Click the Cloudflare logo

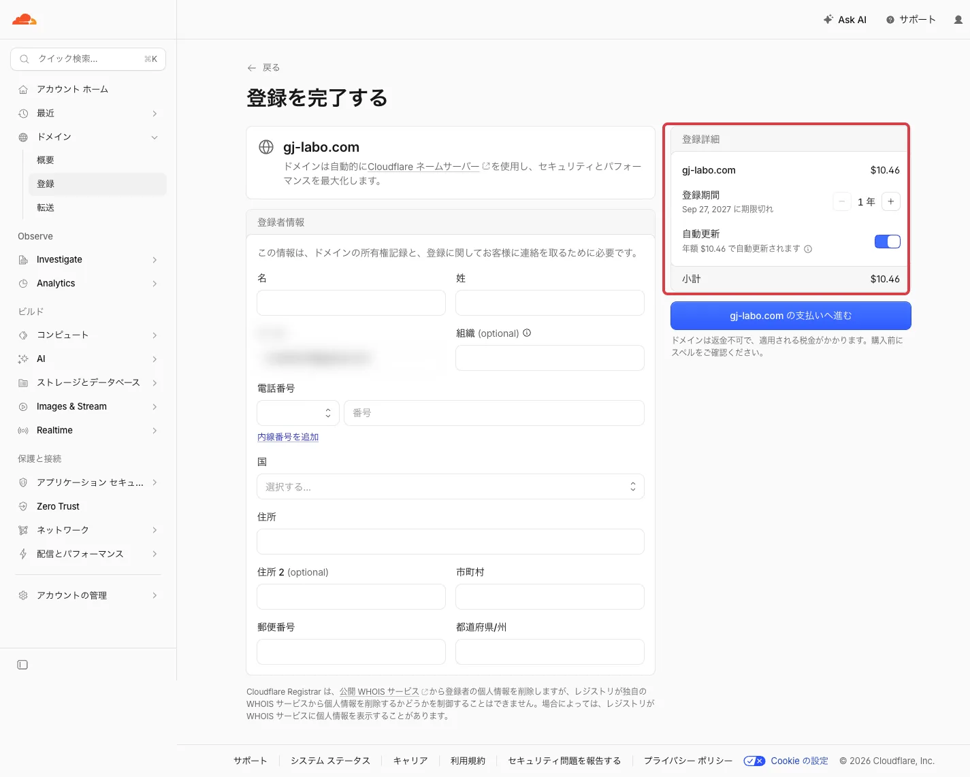coord(25,19)
